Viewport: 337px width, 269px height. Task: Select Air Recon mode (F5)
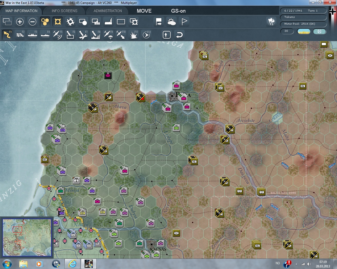(58, 35)
